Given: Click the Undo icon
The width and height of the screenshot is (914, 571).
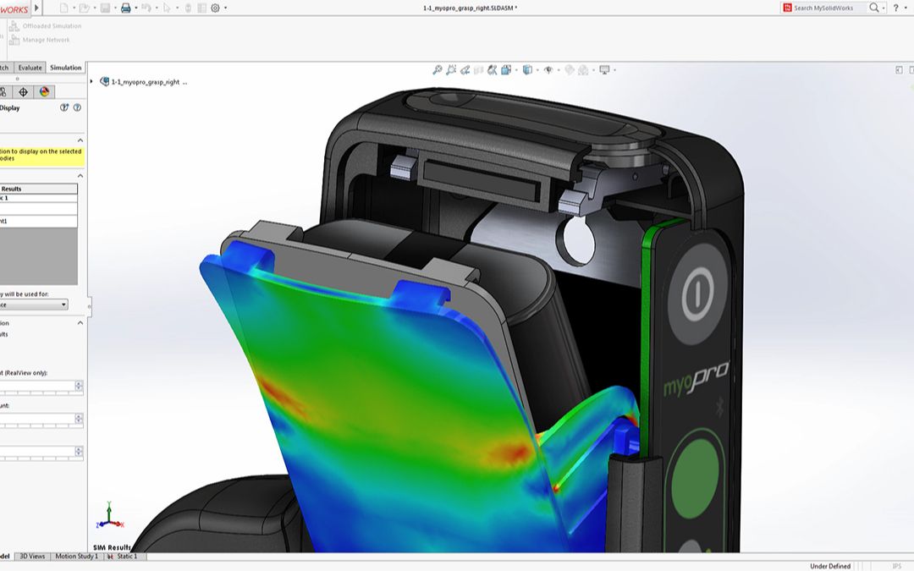Looking at the screenshot, I should point(147,8).
